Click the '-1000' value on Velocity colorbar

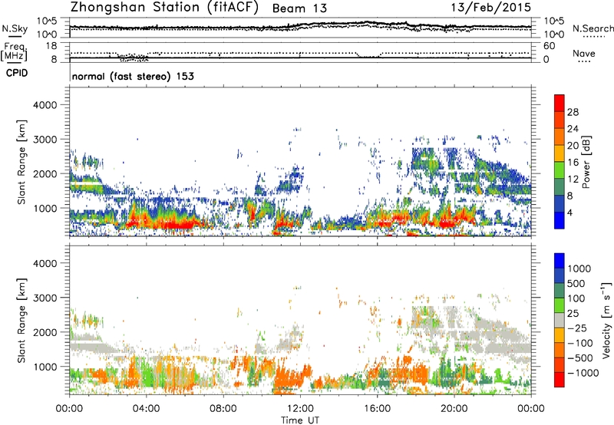point(583,373)
